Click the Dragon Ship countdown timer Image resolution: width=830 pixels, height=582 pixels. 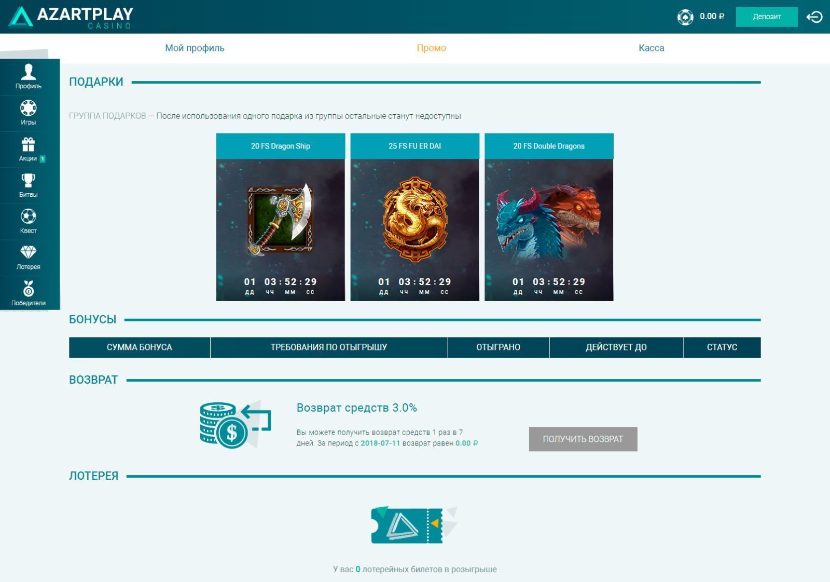(281, 286)
